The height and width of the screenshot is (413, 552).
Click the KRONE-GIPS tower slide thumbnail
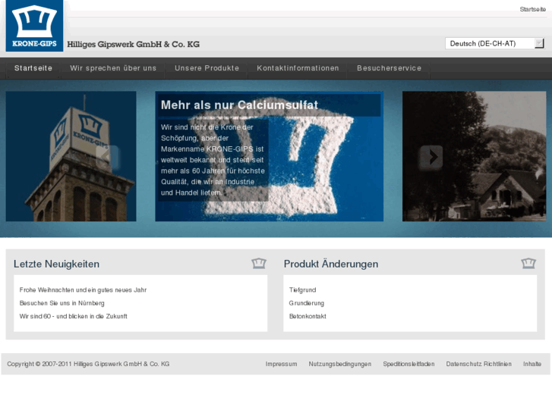tap(71, 156)
